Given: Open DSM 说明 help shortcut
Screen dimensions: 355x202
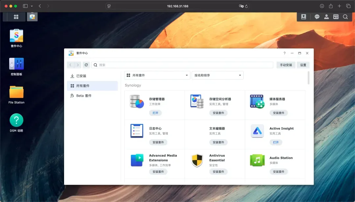Looking at the screenshot, I should pos(16,123).
